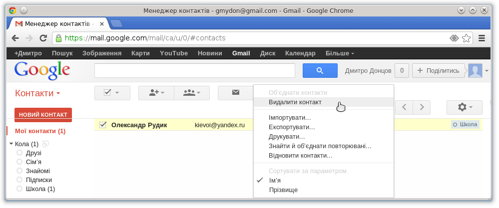The width and height of the screenshot is (499, 208).
Task: Open the gear settings menu
Action: pos(465,107)
